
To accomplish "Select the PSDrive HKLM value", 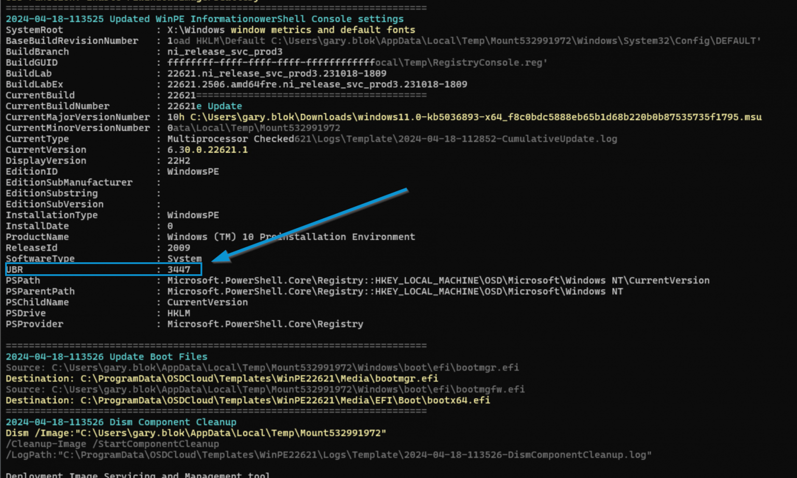I will point(178,313).
